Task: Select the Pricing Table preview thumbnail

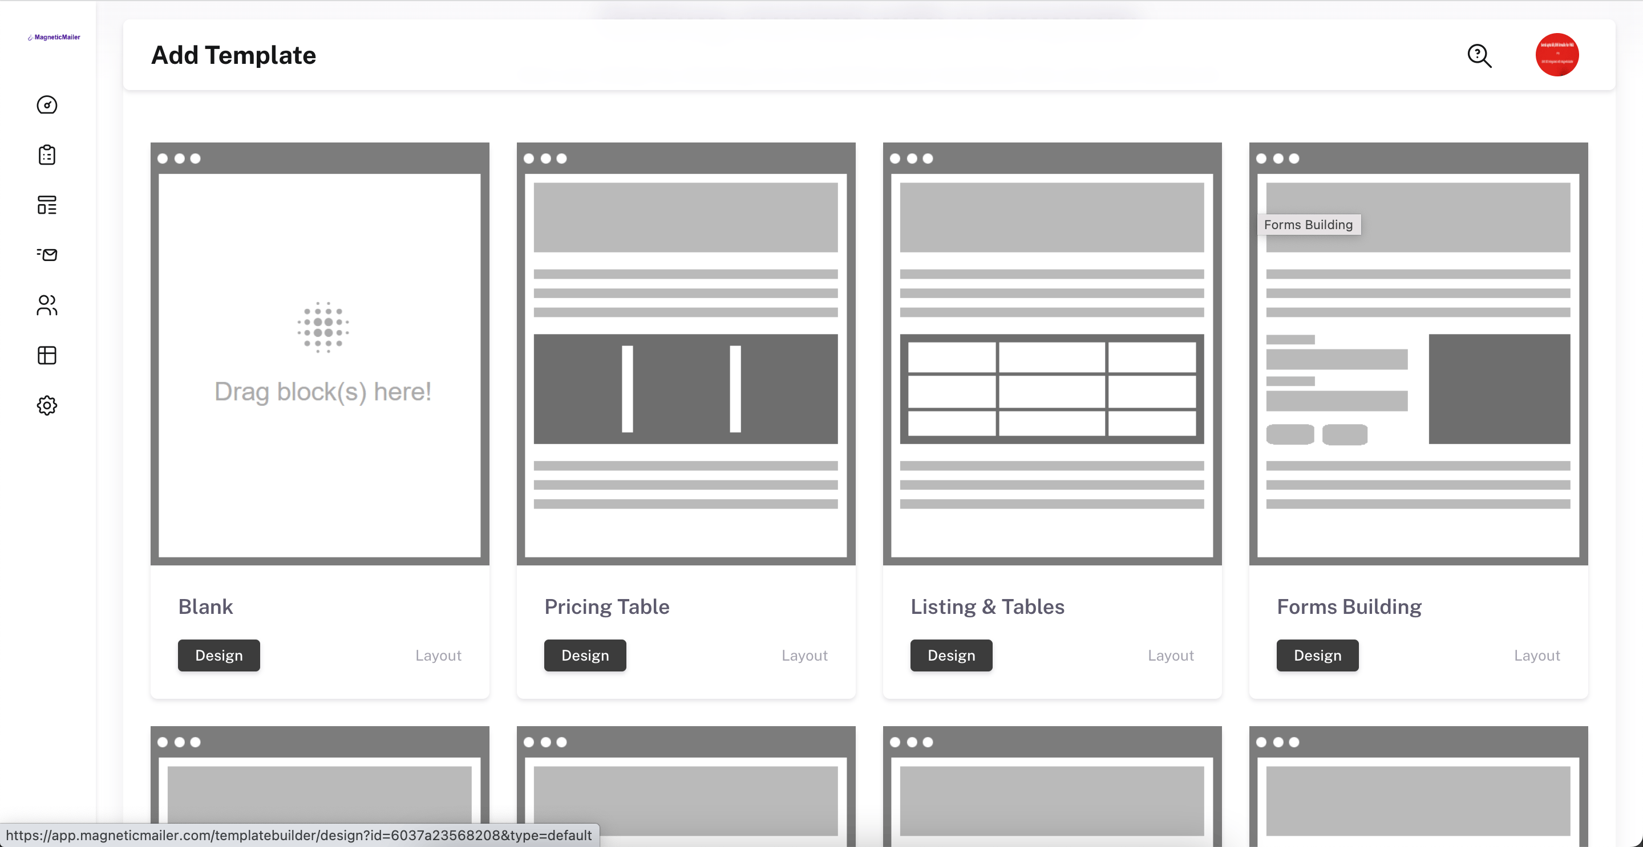Action: point(686,355)
